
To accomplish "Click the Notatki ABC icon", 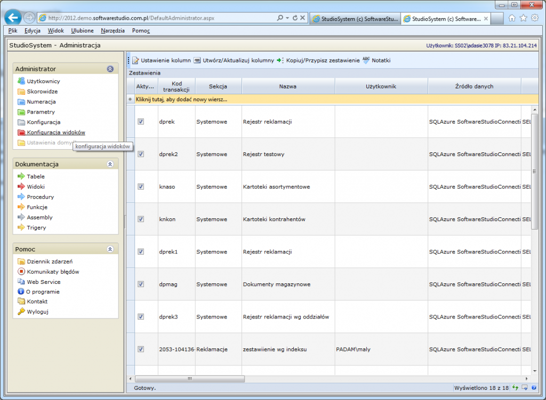I will click(x=366, y=60).
